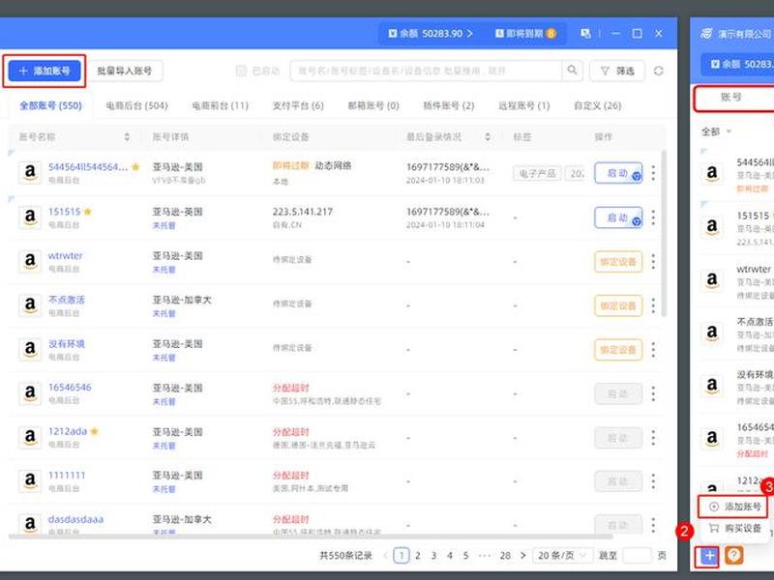Open the 即将到期 expiring notice

click(525, 34)
